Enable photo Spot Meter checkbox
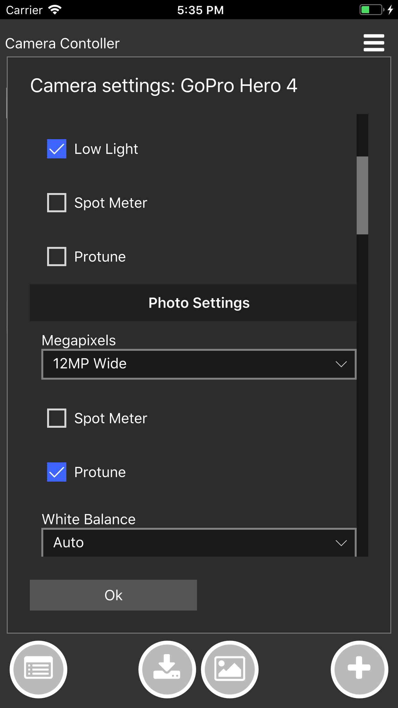398x708 pixels. click(57, 418)
